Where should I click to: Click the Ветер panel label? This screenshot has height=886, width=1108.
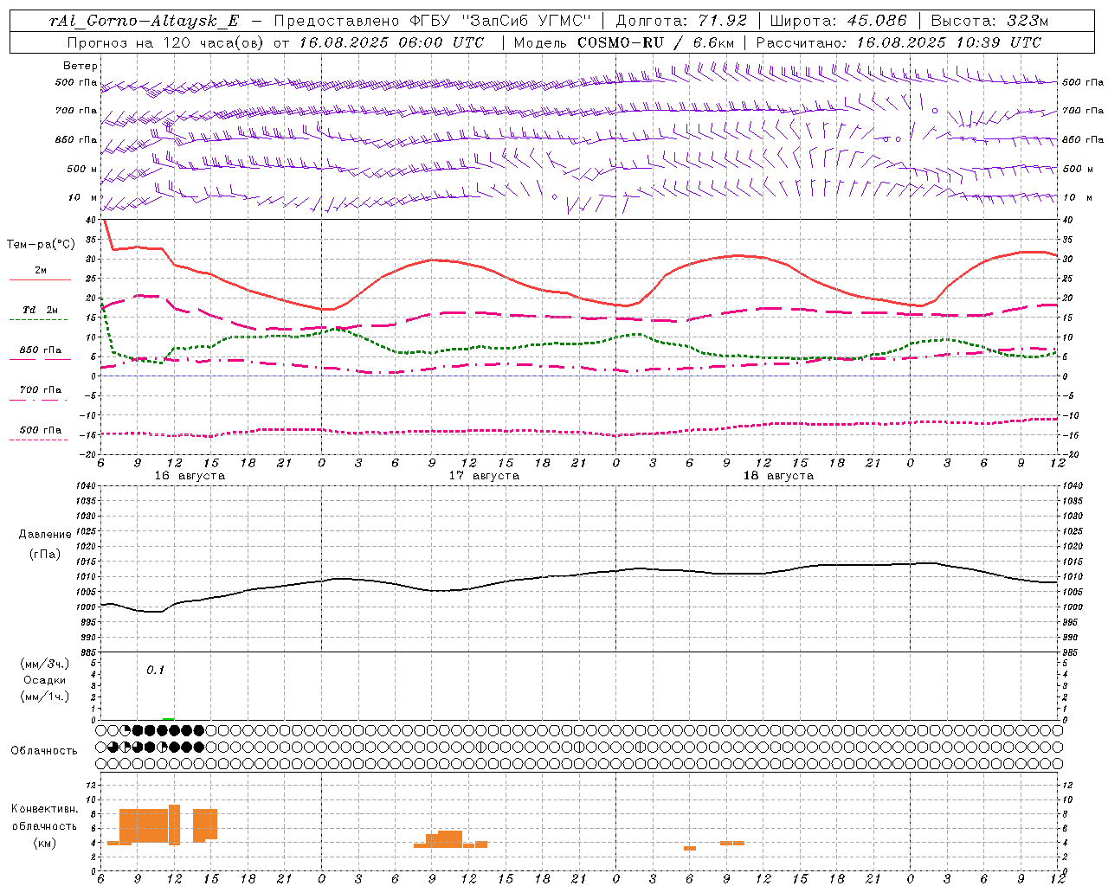click(x=80, y=66)
